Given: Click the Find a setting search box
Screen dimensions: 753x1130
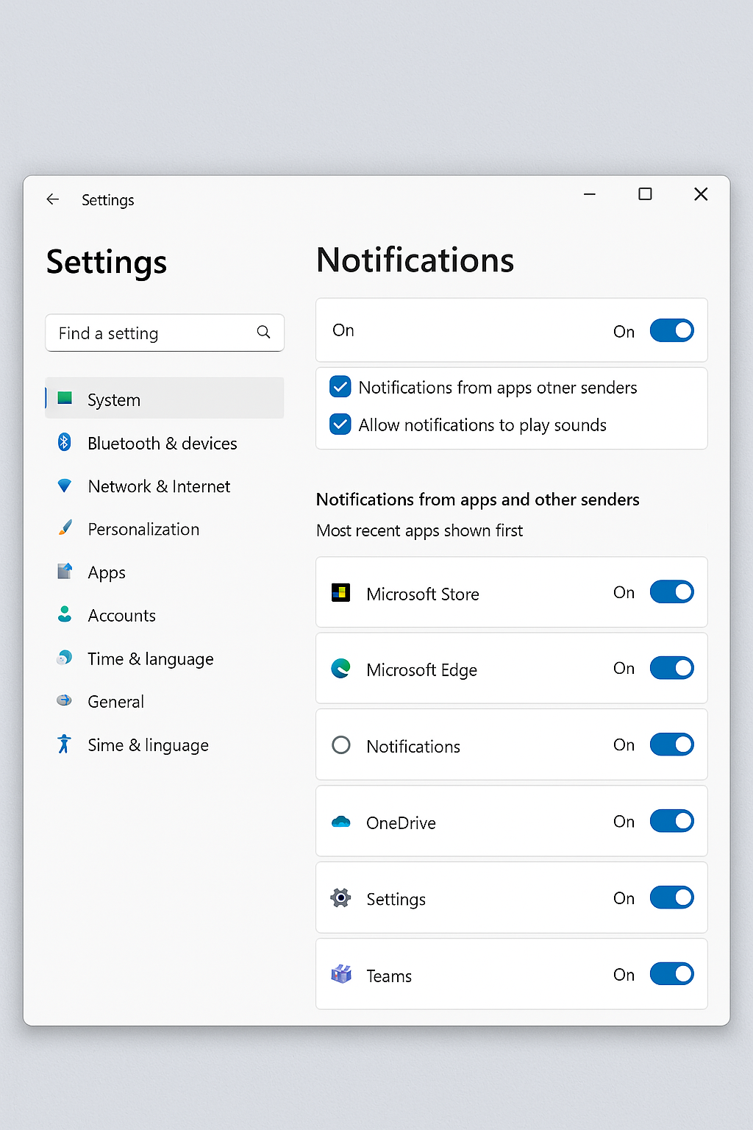Looking at the screenshot, I should click(x=165, y=333).
